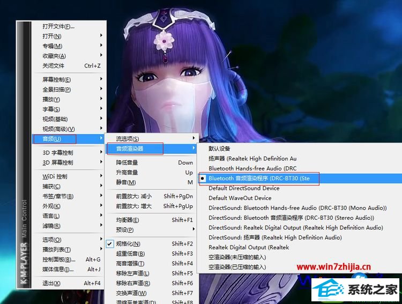Open the 3D 屏幕控制 menu item

[69, 162]
